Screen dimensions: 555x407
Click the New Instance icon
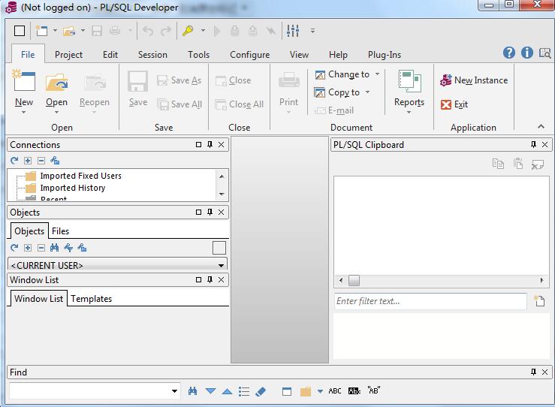click(446, 80)
